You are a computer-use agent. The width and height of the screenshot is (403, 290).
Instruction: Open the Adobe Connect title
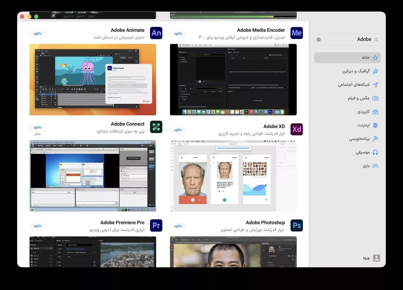click(x=128, y=124)
